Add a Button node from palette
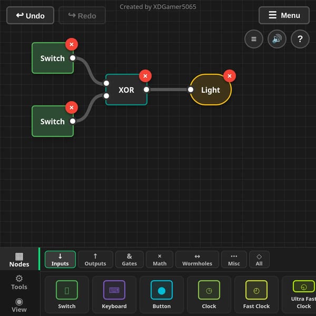The height and width of the screenshot is (316, 316). [162, 294]
